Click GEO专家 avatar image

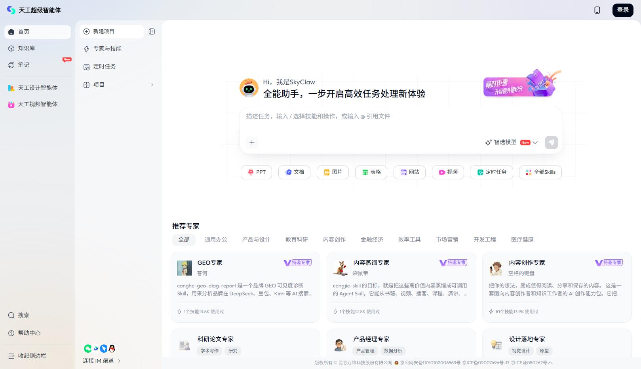pyautogui.click(x=185, y=268)
